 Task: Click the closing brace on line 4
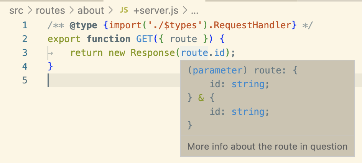point(50,67)
